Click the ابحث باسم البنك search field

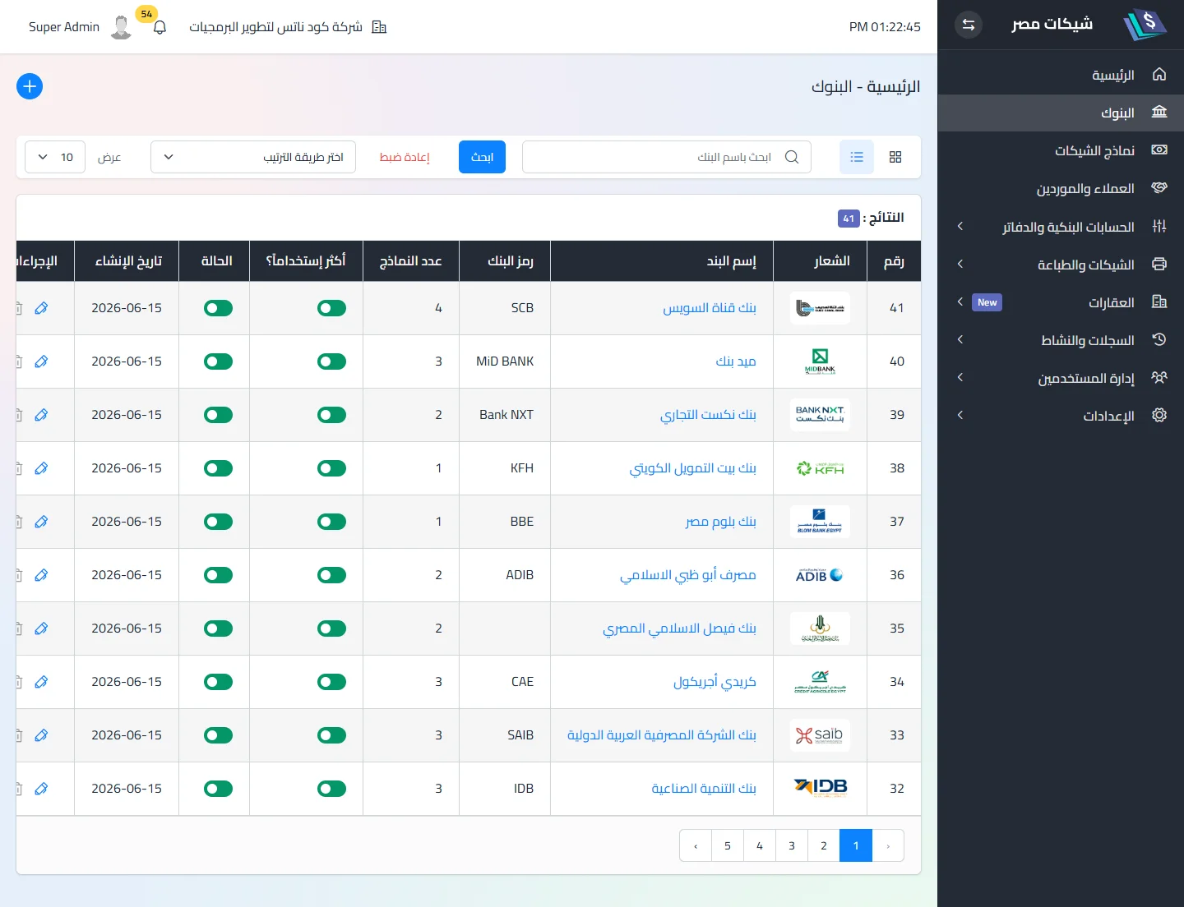(667, 157)
